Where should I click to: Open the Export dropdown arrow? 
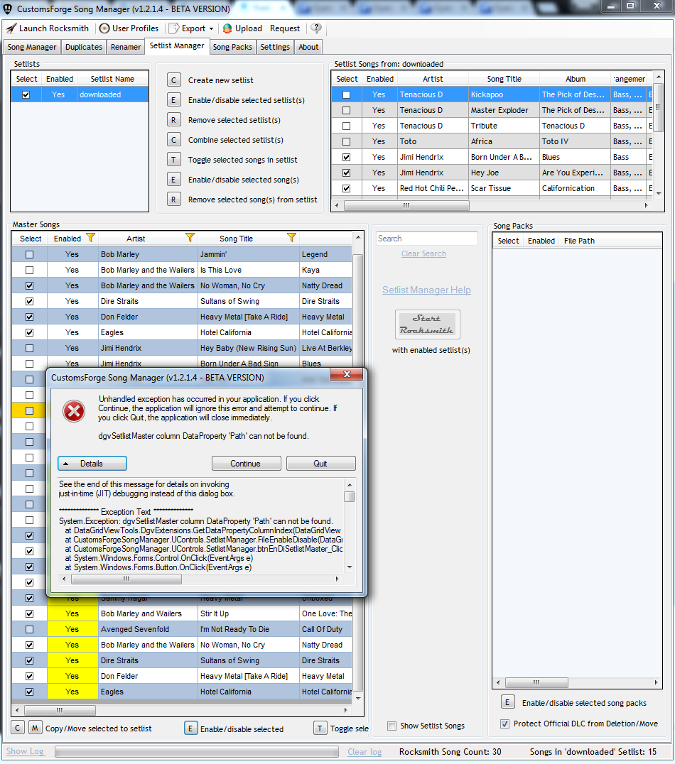coord(211,28)
